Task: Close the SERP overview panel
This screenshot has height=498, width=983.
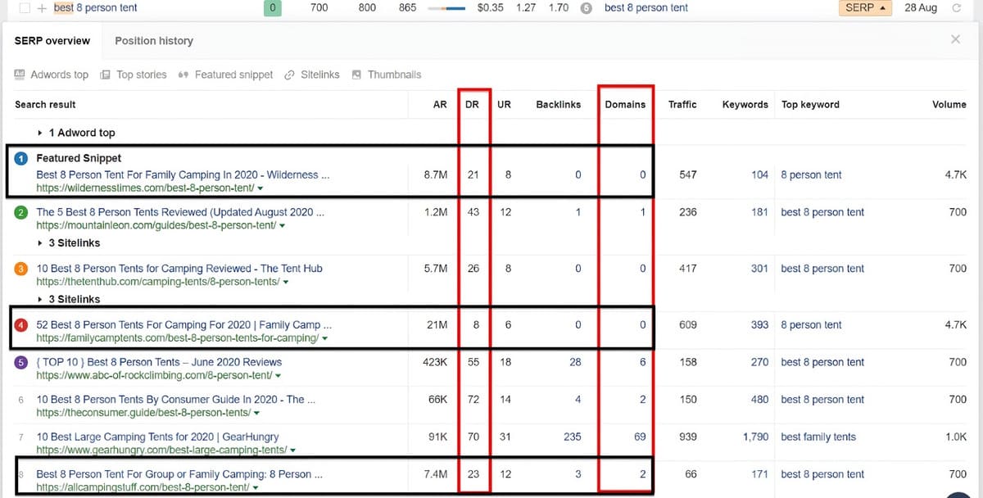Action: 955,39
